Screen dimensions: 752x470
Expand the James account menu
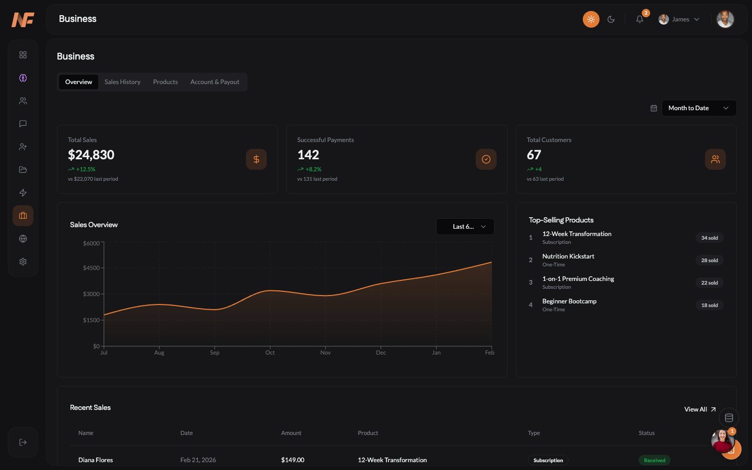click(679, 19)
